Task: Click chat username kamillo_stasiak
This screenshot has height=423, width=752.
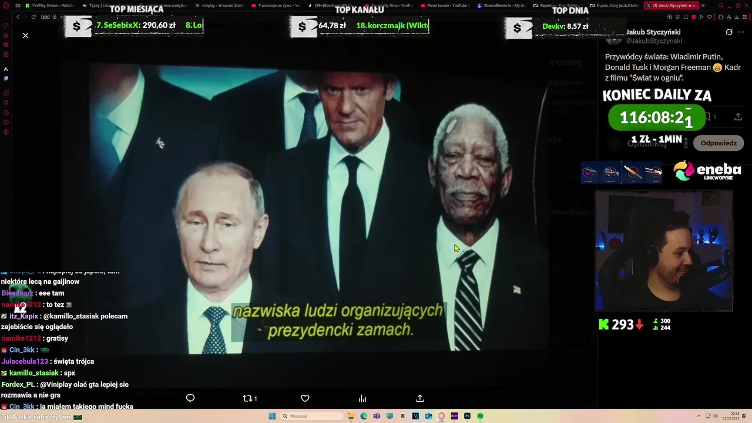Action: pos(33,373)
